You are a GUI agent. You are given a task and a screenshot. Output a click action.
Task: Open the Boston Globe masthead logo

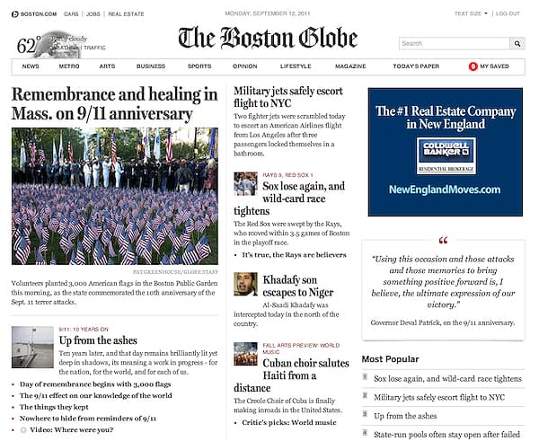[268, 38]
